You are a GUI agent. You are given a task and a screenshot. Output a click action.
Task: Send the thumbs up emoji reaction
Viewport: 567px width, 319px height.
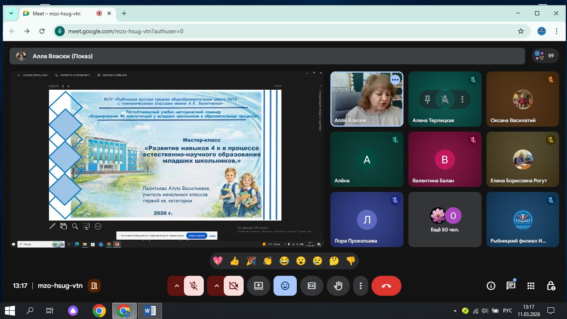[235, 261]
